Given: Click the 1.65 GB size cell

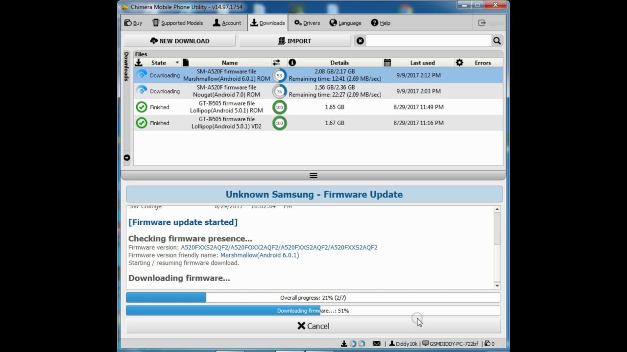Looking at the screenshot, I should (335, 107).
